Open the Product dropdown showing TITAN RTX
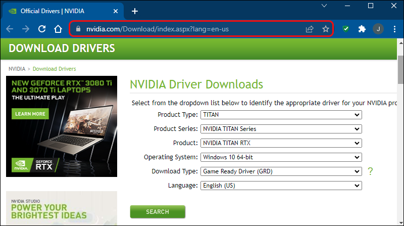This screenshot has width=404, height=226. pos(281,143)
